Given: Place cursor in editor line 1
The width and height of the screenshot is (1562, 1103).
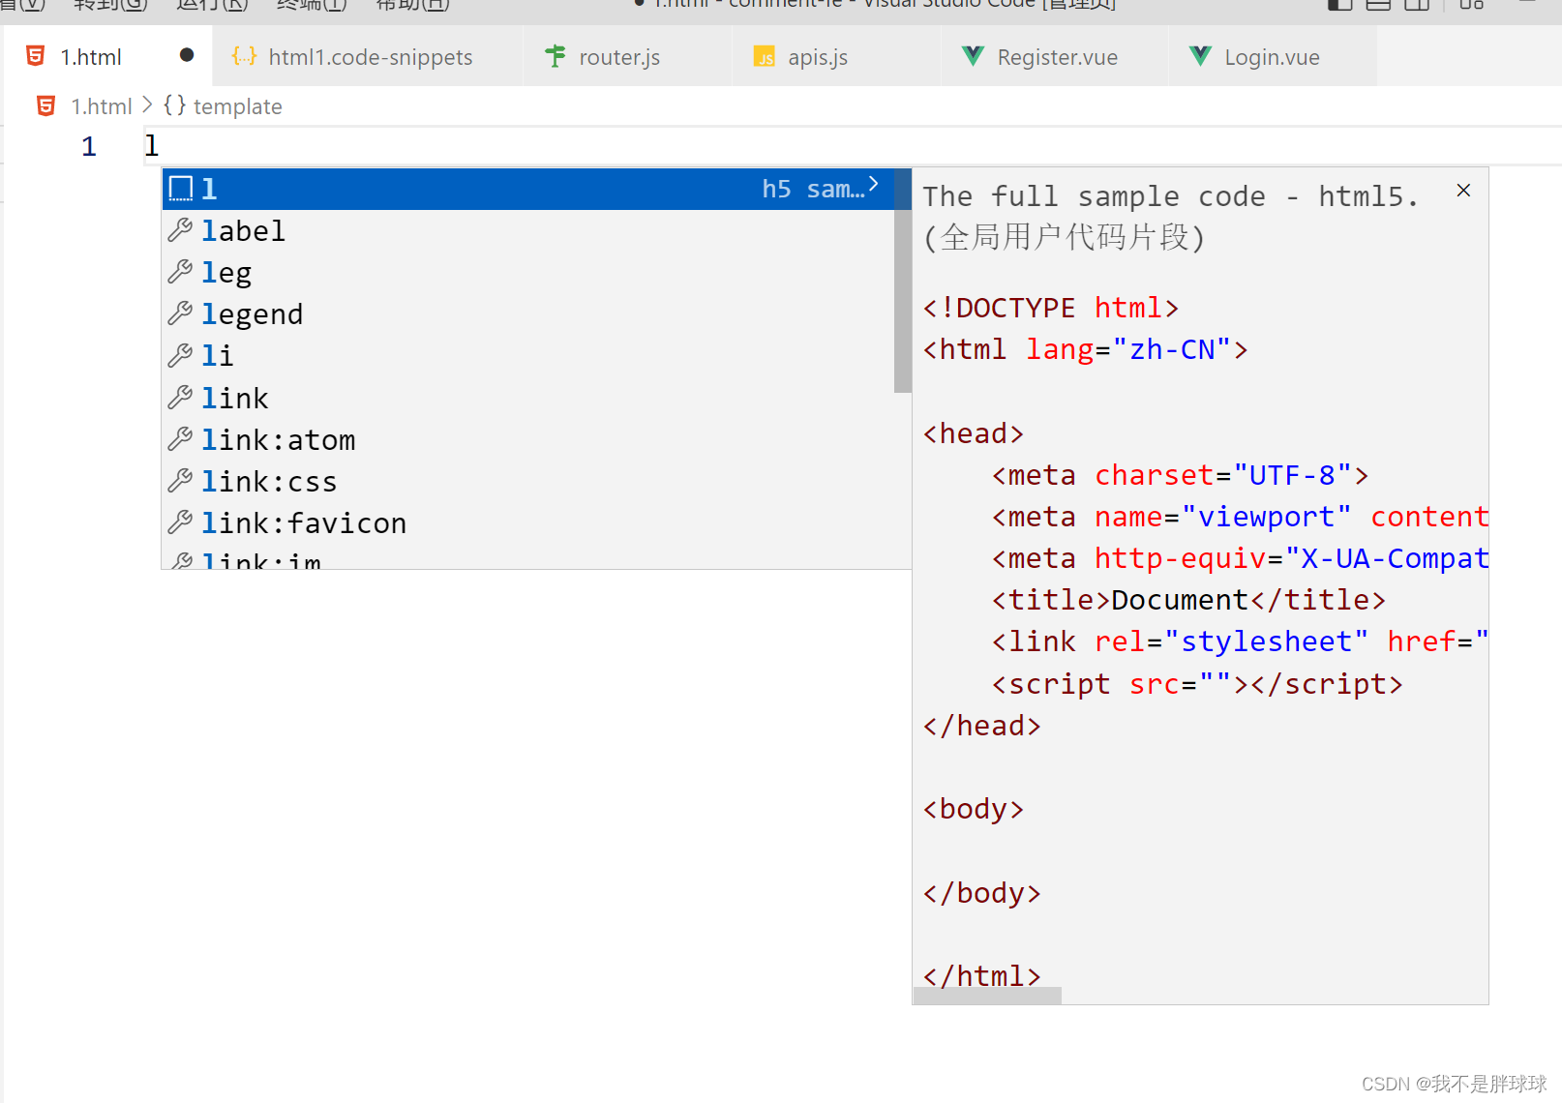Looking at the screenshot, I should (852, 146).
